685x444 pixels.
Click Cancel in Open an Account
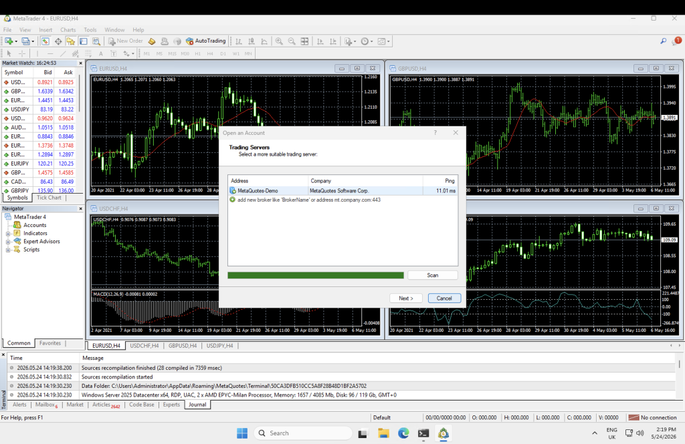(444, 298)
